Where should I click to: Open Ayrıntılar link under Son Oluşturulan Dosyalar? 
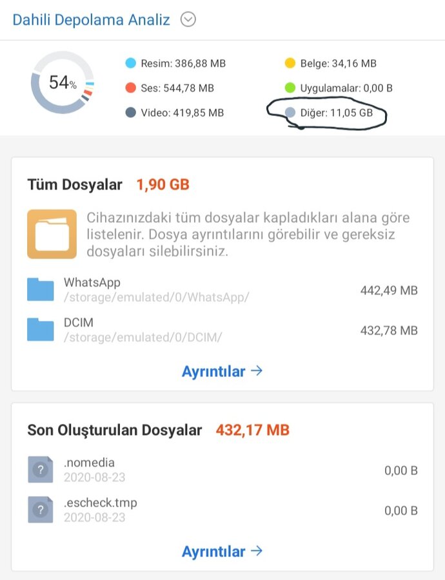(x=222, y=552)
